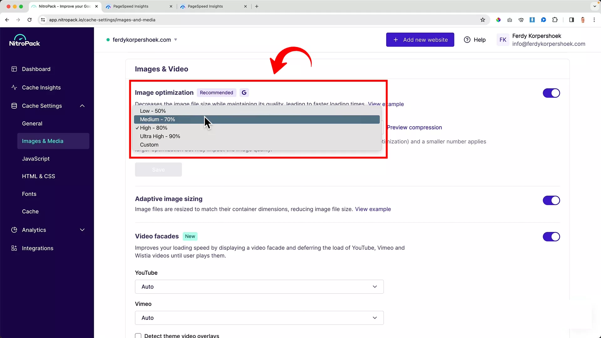This screenshot has width=601, height=338.
Task: Click the NitroPack logo in the sidebar
Action: (x=24, y=40)
